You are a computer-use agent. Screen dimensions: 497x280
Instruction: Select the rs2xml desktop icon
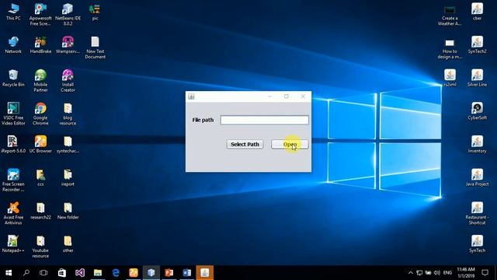click(450, 78)
